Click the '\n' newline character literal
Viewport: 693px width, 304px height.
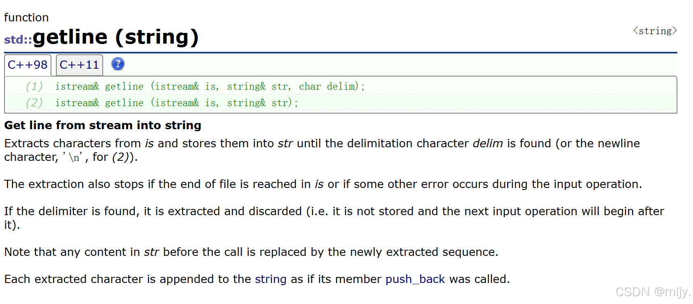(x=72, y=157)
